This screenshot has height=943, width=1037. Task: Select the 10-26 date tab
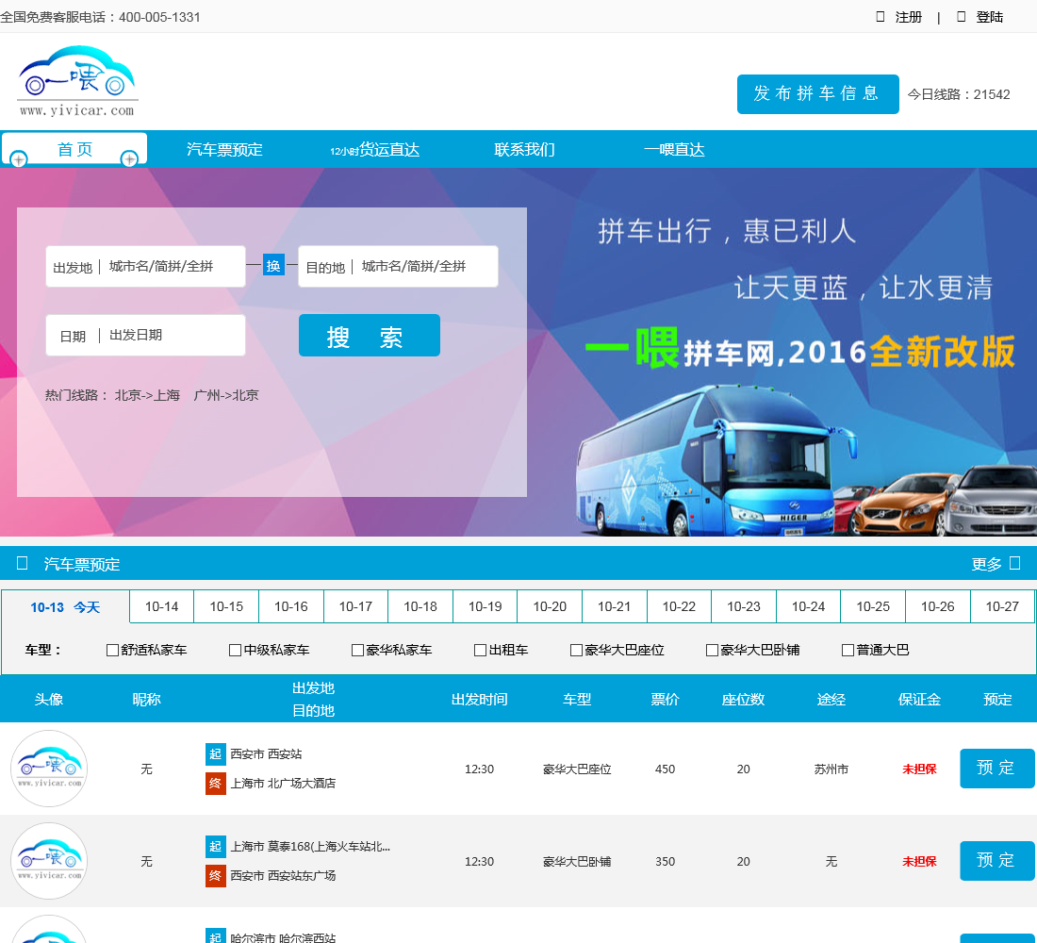click(x=938, y=606)
